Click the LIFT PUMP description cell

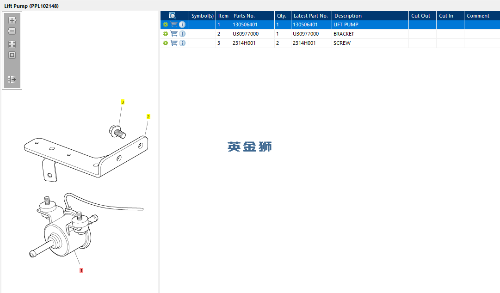tap(370, 24)
